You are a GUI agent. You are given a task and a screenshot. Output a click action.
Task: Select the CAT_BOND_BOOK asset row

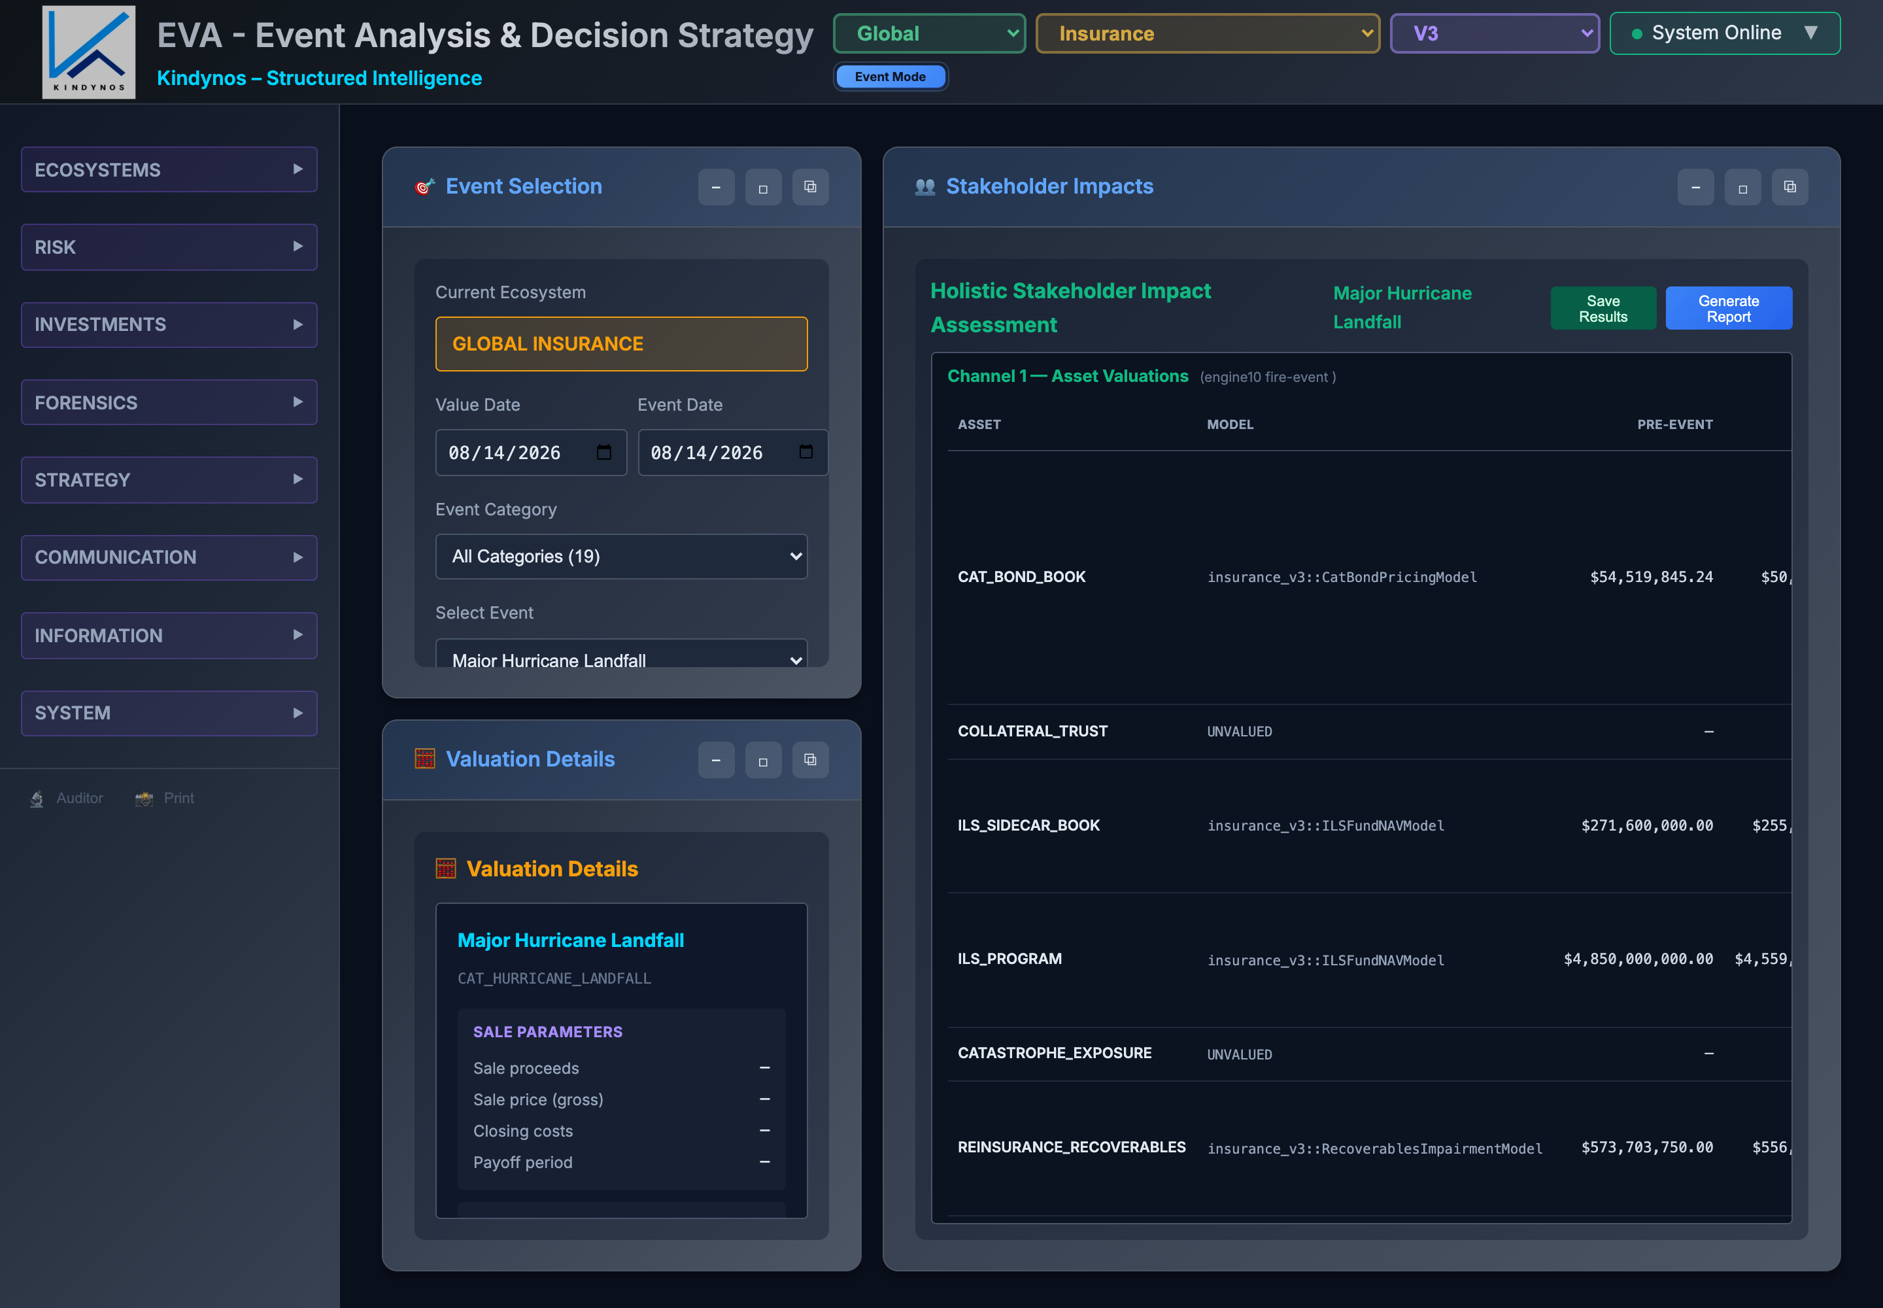(x=1368, y=577)
